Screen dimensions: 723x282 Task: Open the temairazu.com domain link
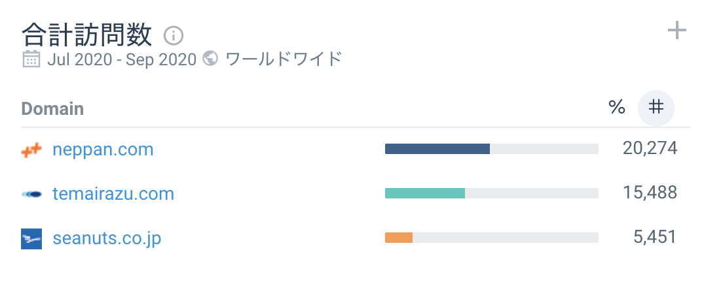(x=113, y=194)
